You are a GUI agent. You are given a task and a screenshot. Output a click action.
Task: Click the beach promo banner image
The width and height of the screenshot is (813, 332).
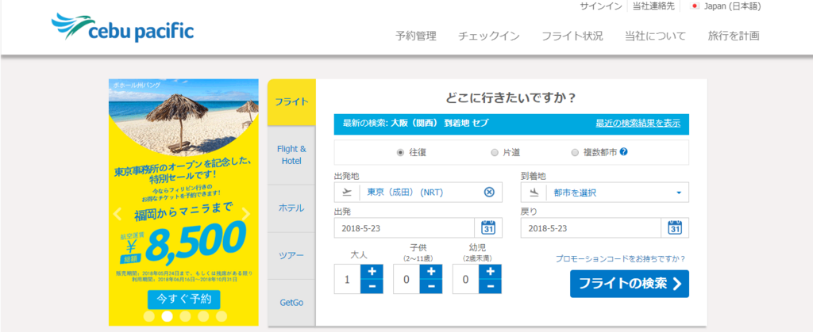(183, 117)
